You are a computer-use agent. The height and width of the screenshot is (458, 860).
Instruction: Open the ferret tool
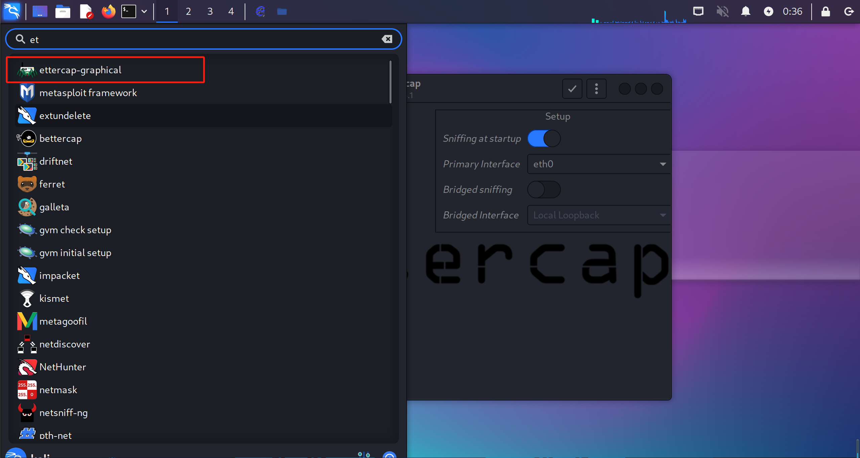[x=52, y=184]
